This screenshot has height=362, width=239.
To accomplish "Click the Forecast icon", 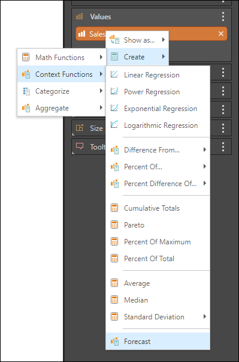I will tap(114, 341).
